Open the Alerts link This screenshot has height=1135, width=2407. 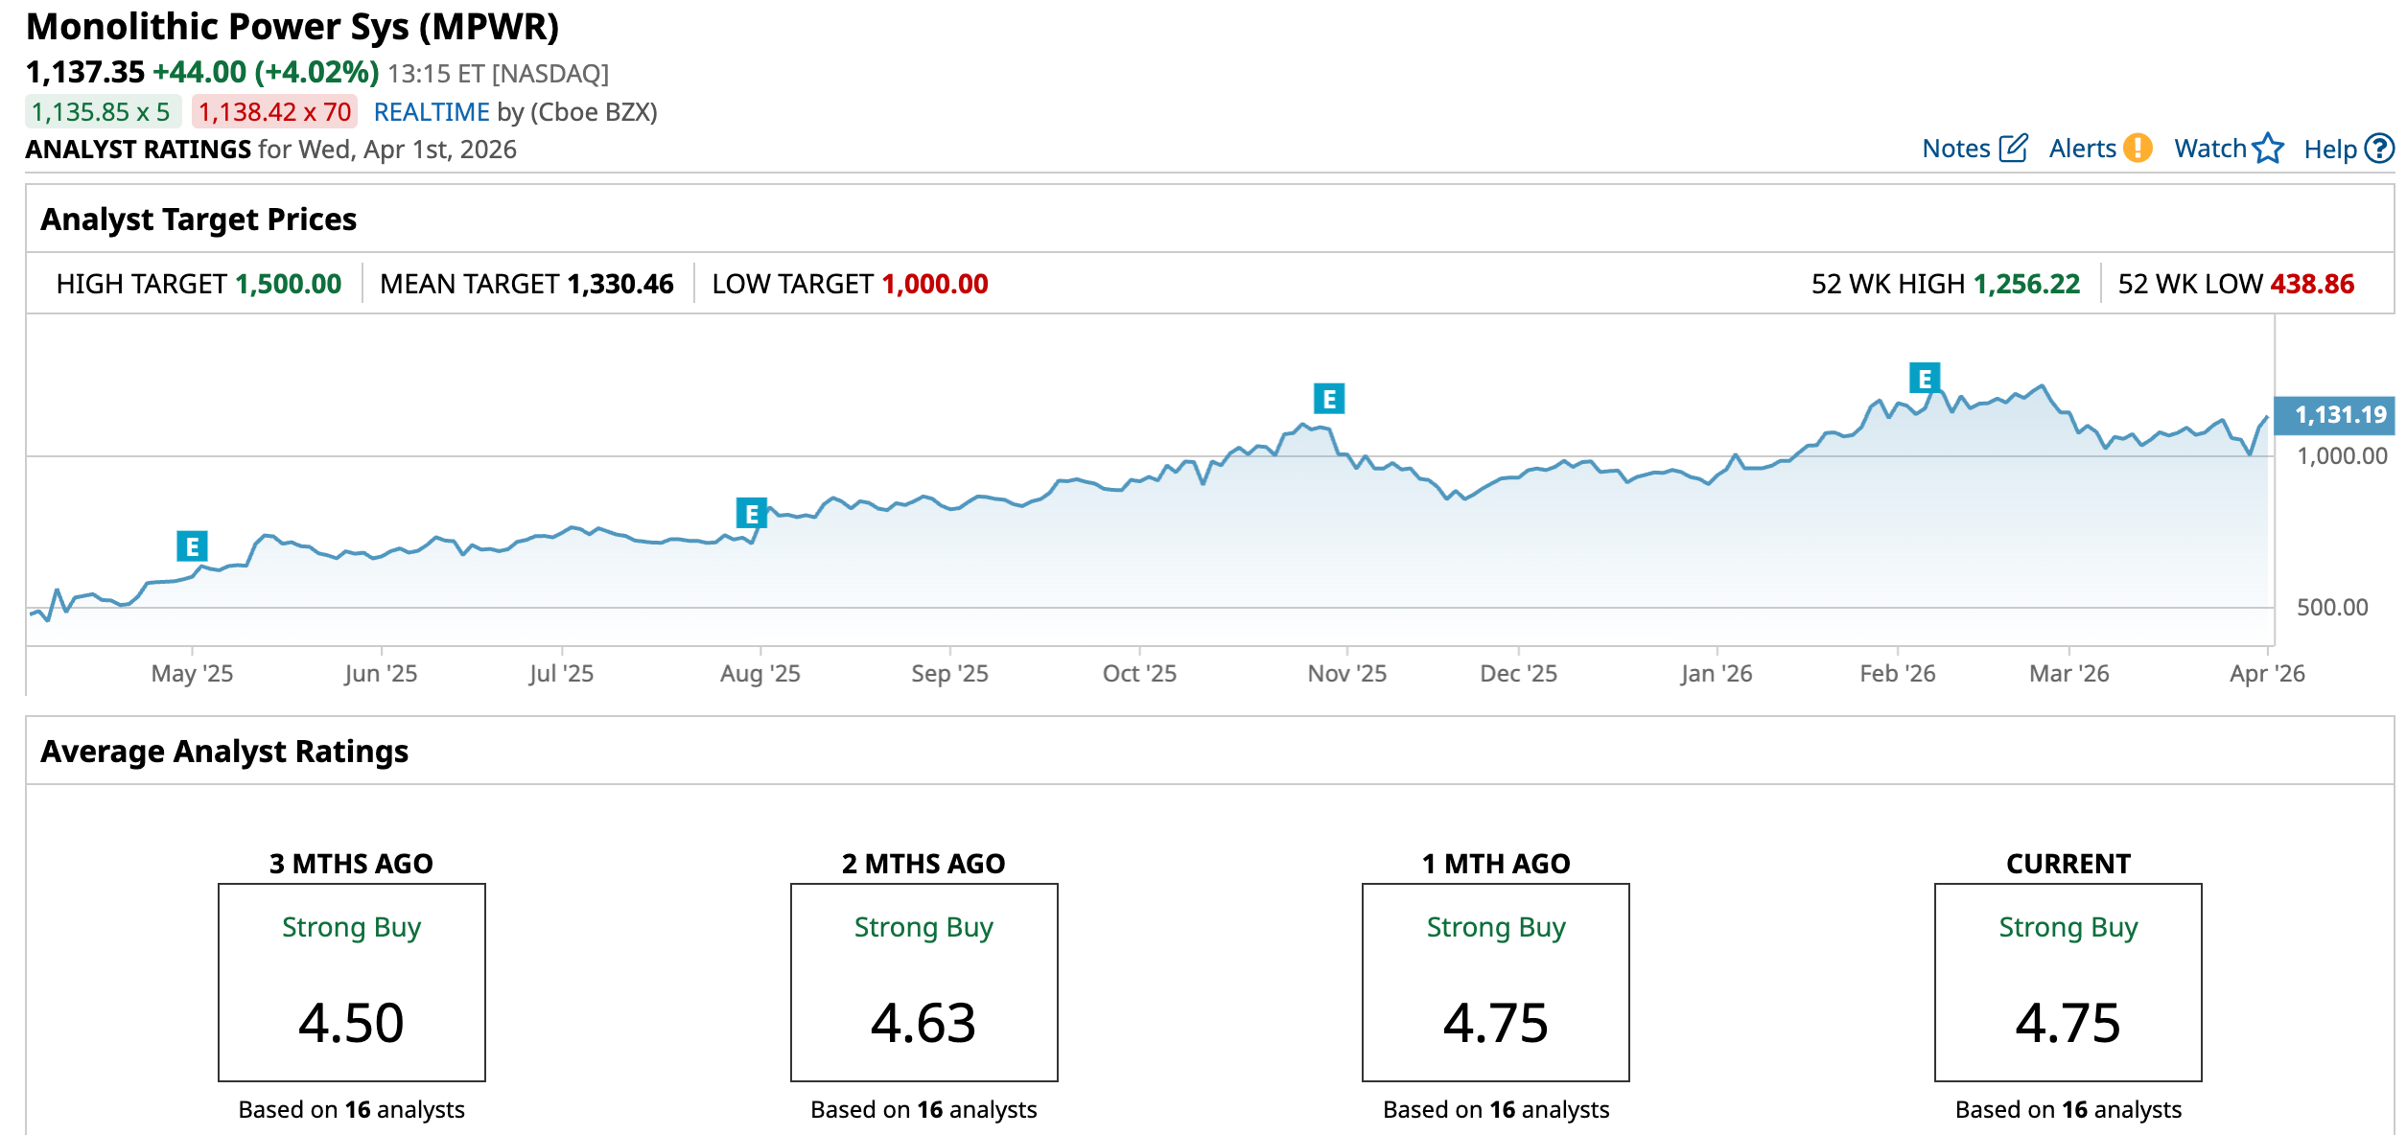(x=2082, y=149)
